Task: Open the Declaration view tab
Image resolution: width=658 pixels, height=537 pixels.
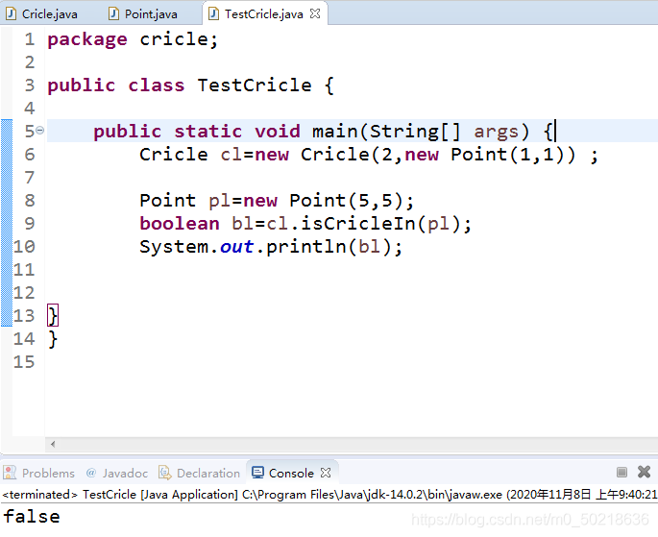Action: pos(200,473)
